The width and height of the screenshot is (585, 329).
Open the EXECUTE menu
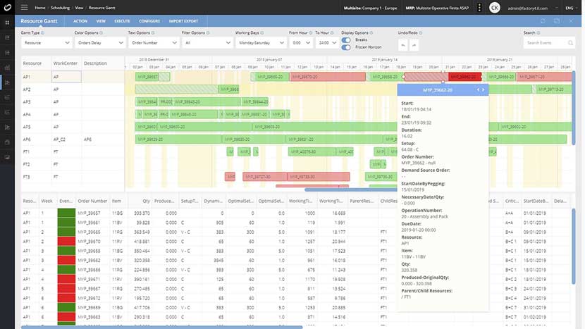[122, 21]
